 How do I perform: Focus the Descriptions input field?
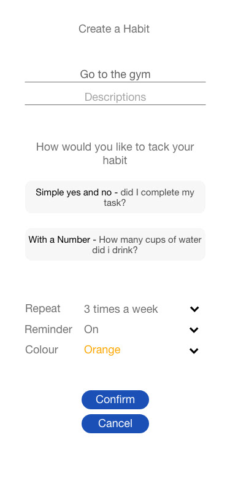tap(115, 96)
